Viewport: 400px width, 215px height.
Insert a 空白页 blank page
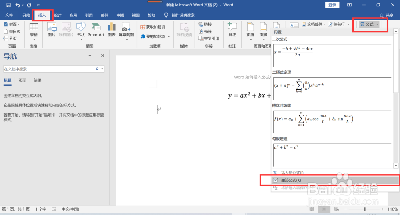pos(12,31)
